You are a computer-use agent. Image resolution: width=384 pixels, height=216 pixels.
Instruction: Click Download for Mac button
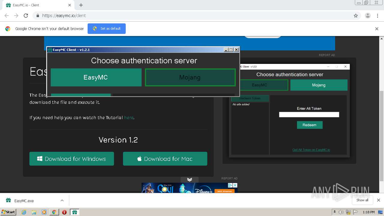point(165,159)
